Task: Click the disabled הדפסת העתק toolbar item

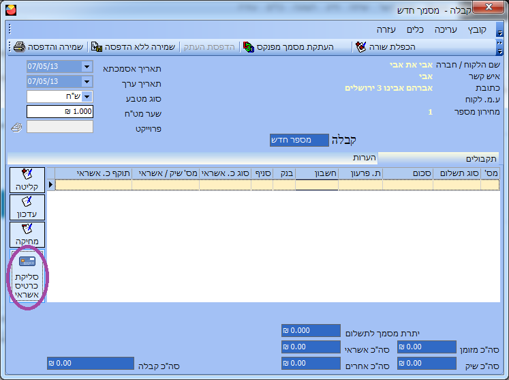Action: click(209, 47)
